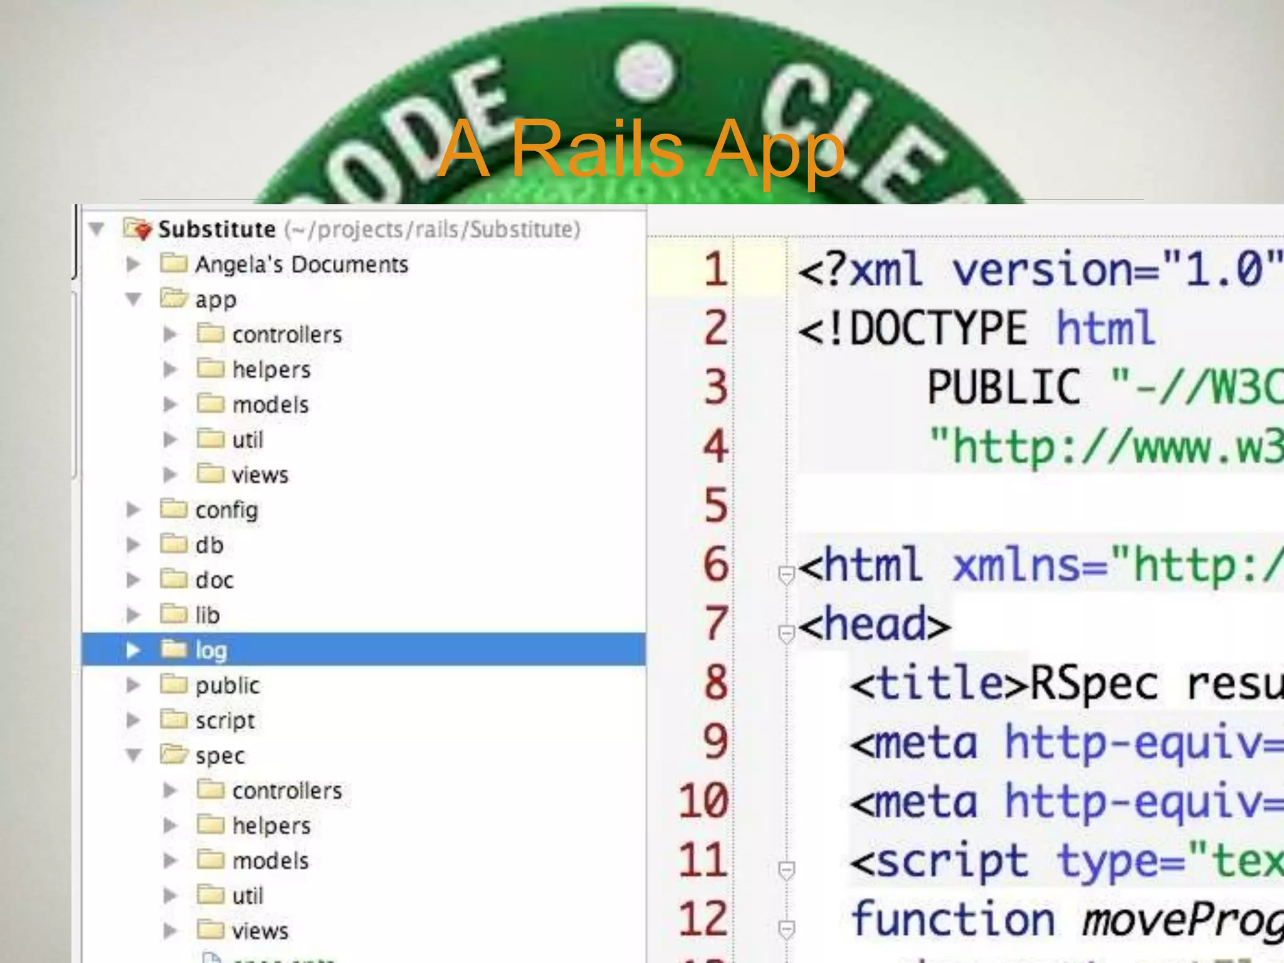
Task: Expand the script folder arrow
Action: [x=133, y=720]
